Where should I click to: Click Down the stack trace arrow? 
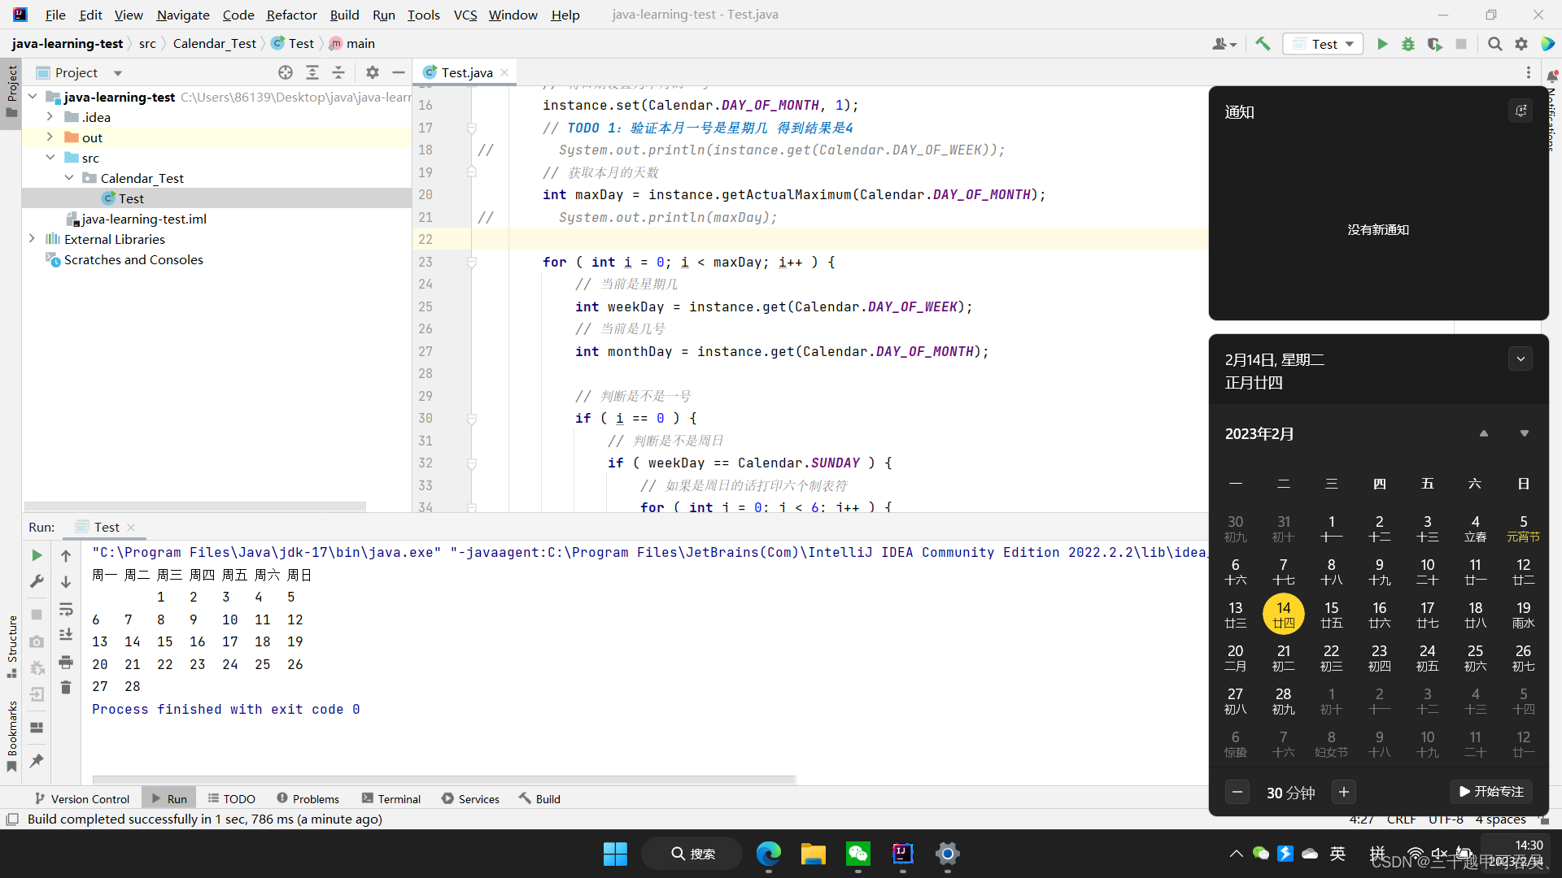pos(66,581)
